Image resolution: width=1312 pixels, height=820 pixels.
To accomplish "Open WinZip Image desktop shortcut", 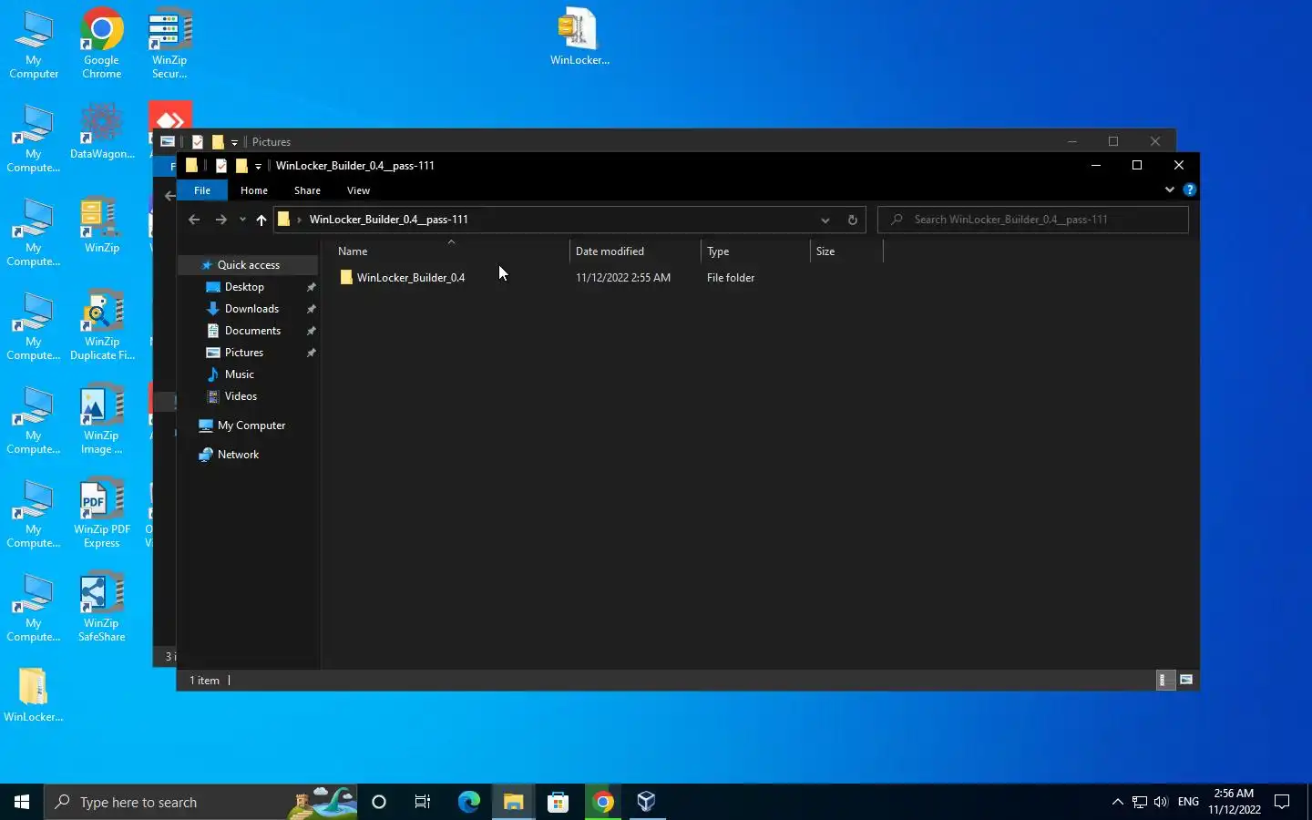I will pyautogui.click(x=101, y=419).
